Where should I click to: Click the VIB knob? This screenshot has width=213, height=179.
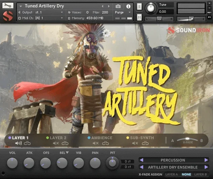(79, 163)
